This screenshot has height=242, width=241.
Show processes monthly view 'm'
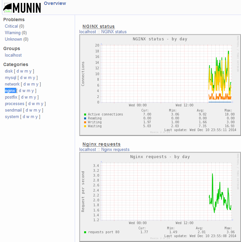click(x=38, y=103)
